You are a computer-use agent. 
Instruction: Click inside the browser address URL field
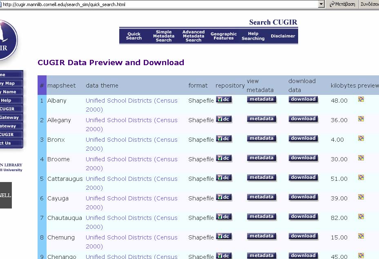[x=160, y=4]
